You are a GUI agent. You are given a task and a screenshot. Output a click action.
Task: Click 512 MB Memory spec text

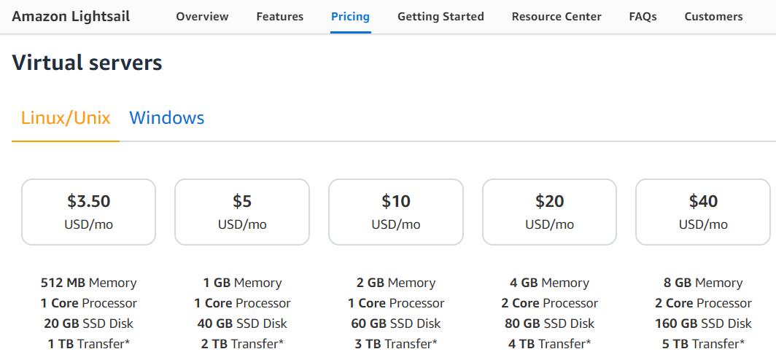point(88,283)
